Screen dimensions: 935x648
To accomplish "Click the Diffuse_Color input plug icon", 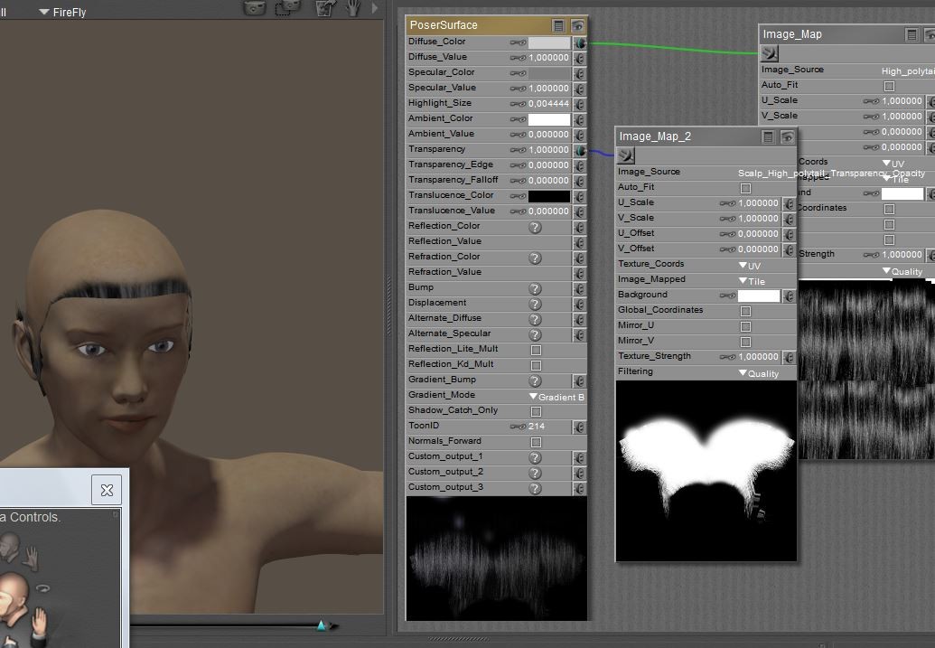I will tap(579, 42).
